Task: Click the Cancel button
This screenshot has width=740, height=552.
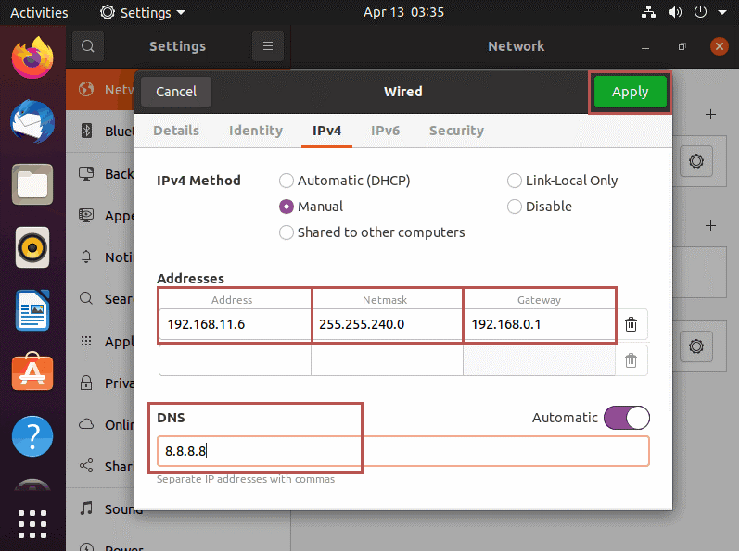Action: point(176,92)
